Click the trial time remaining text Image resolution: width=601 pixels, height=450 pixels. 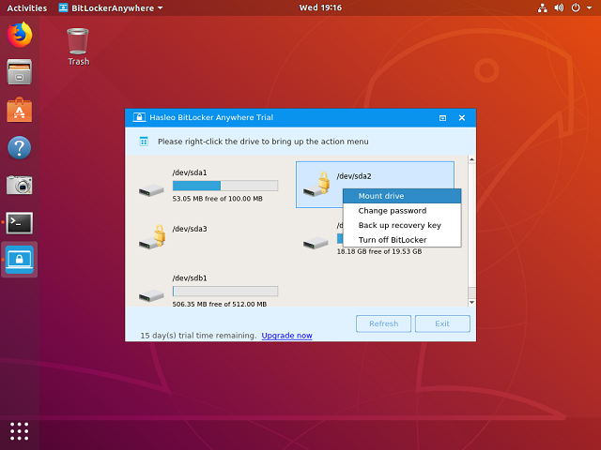pyautogui.click(x=198, y=336)
